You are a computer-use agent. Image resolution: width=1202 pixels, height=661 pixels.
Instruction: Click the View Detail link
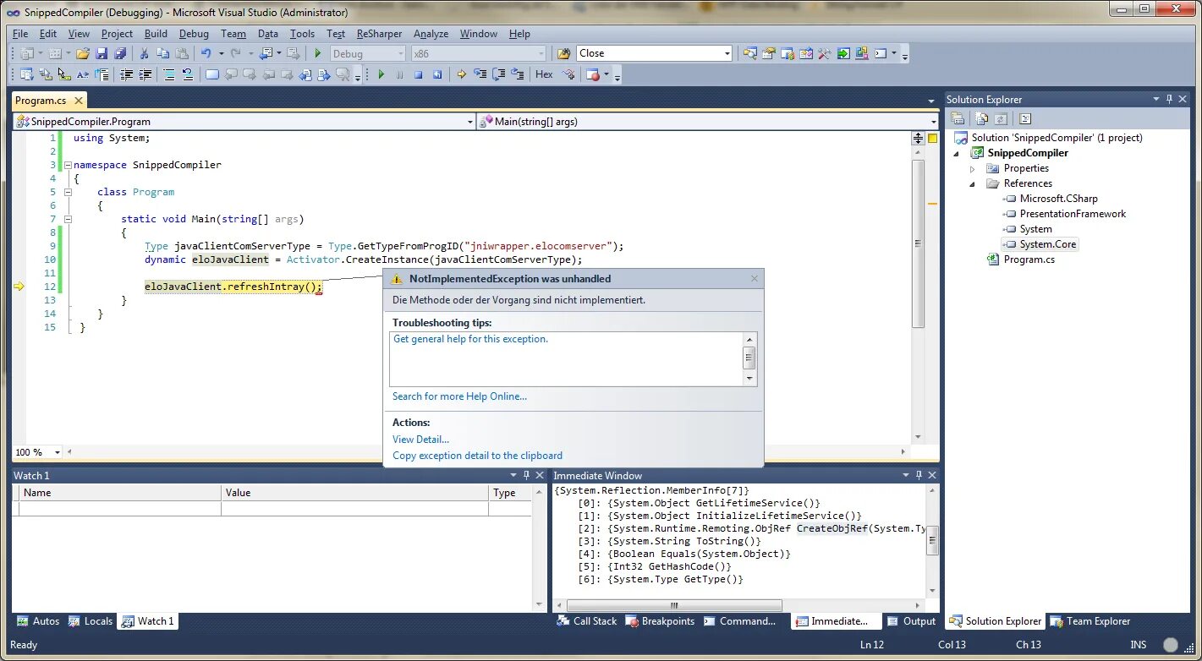click(x=420, y=440)
